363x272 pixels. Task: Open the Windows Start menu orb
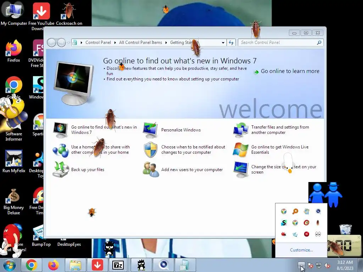9,265
